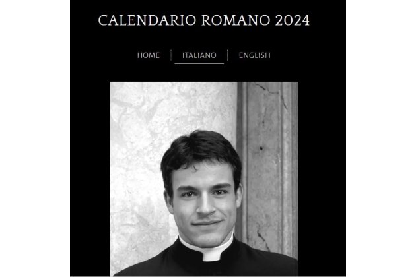Click the underline beneath ITALIANO
Viewport: 416px width, 277px height.
point(199,63)
